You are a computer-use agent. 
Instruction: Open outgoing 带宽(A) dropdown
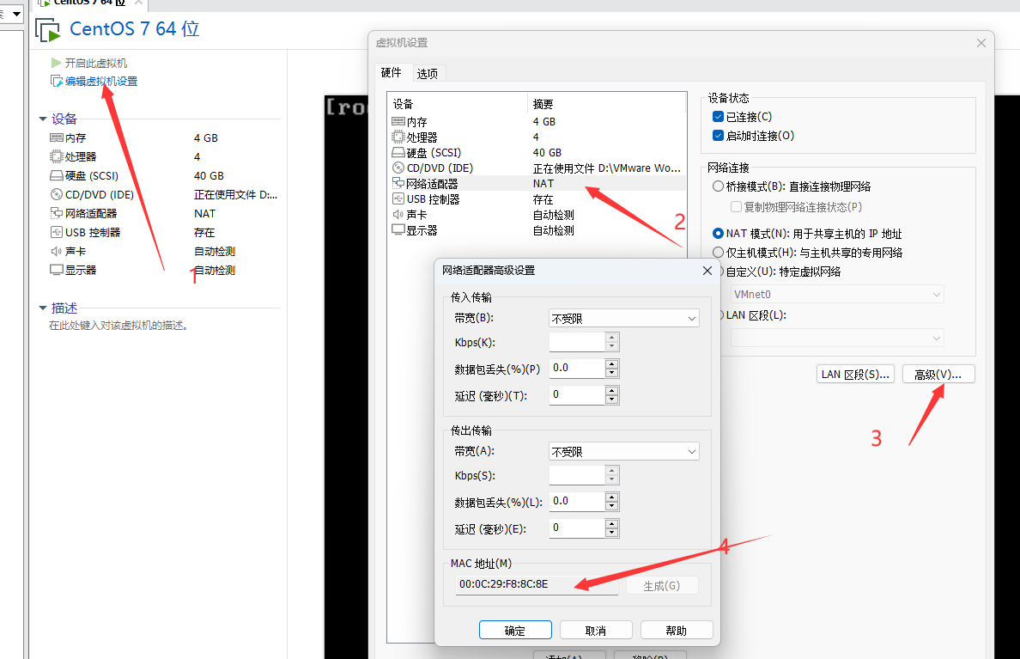[x=623, y=451]
